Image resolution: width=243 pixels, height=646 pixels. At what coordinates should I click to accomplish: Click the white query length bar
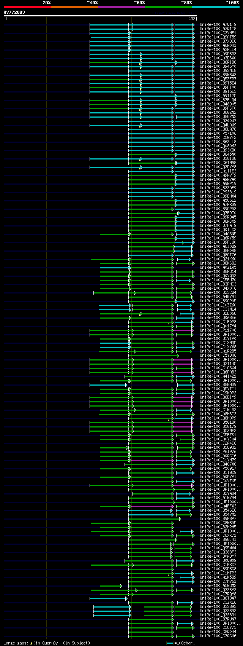pyautogui.click(x=100, y=16)
